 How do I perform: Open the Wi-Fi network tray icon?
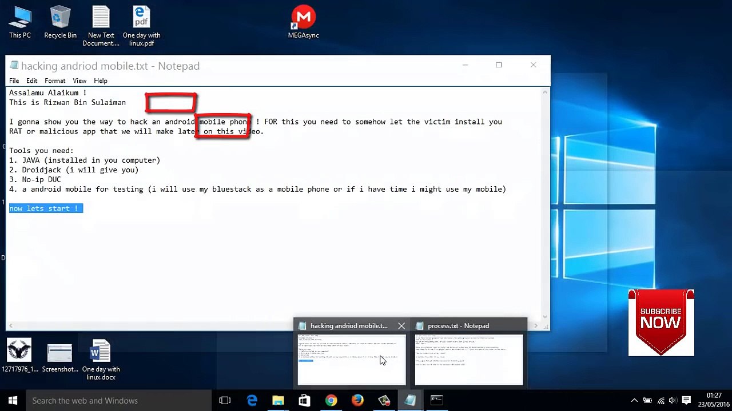coord(661,401)
